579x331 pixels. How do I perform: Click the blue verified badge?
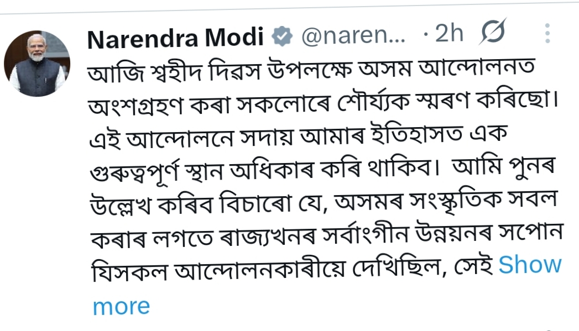283,38
